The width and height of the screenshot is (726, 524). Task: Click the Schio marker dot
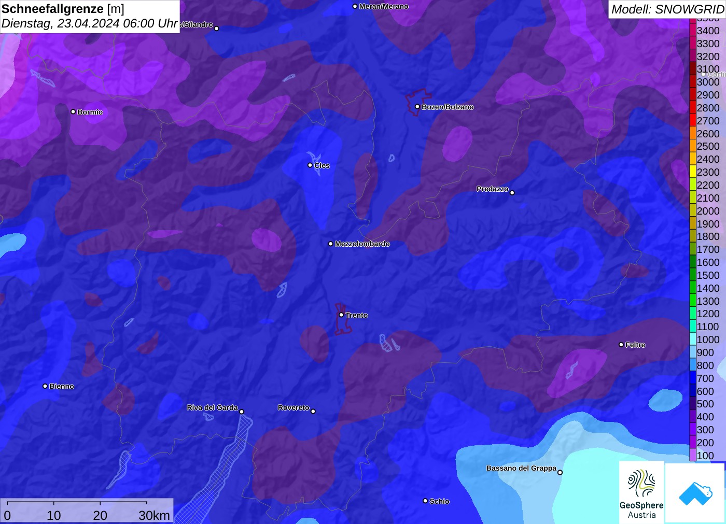(x=425, y=501)
